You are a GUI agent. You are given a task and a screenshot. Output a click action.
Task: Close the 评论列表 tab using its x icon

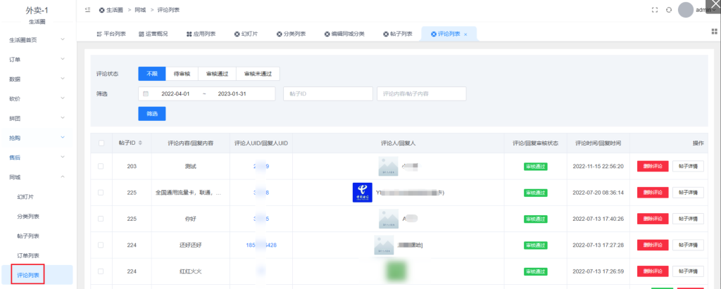[465, 34]
